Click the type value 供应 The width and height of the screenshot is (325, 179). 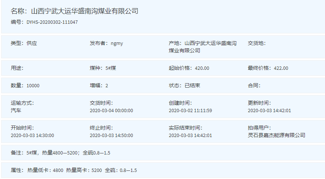[x=32, y=43]
